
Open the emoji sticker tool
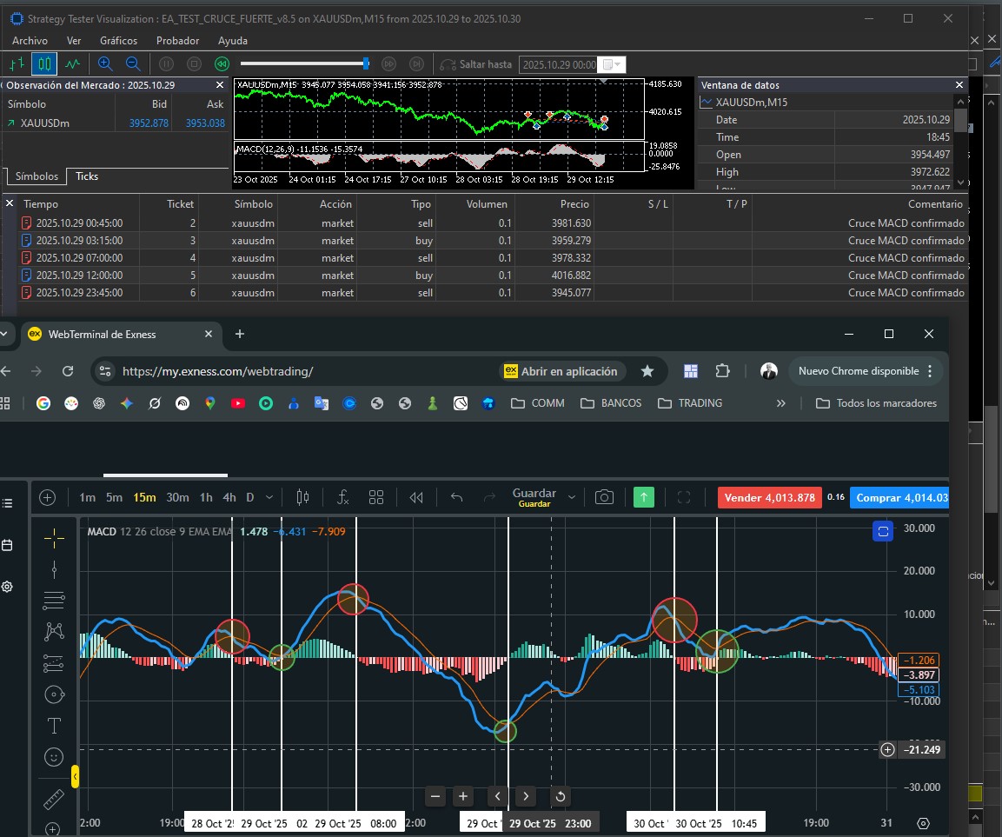pyautogui.click(x=54, y=757)
